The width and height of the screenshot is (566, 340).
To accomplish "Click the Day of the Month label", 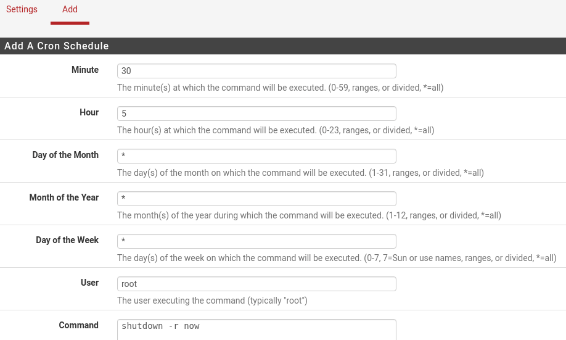I will 65,155.
